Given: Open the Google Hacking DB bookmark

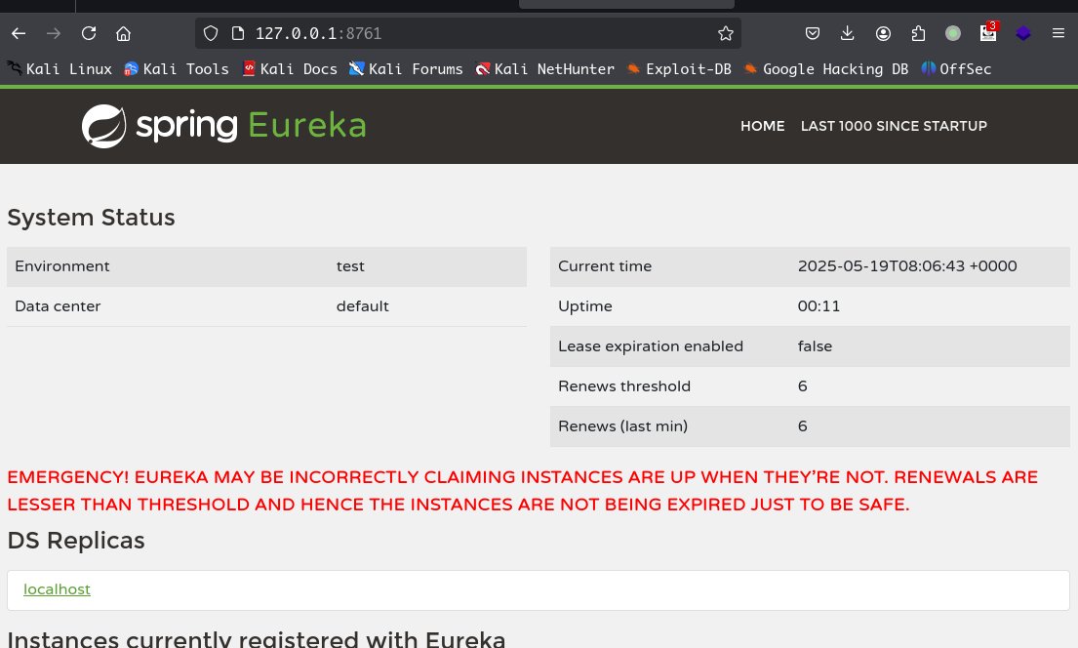Looking at the screenshot, I should pyautogui.click(x=826, y=68).
